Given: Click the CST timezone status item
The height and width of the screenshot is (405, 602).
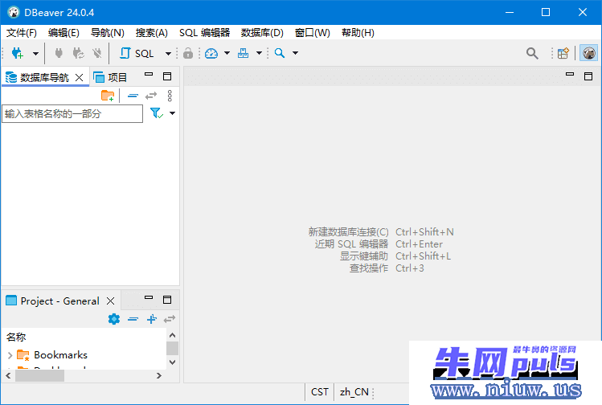Looking at the screenshot, I should (319, 392).
